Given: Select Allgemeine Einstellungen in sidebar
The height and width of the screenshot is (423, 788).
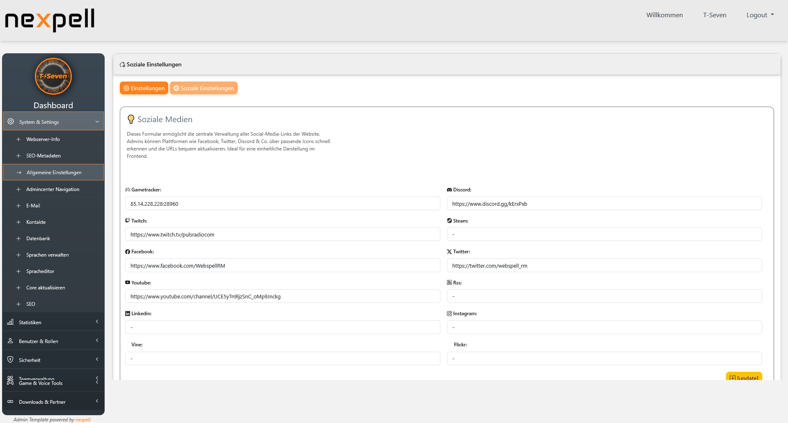Looking at the screenshot, I should tap(54, 172).
